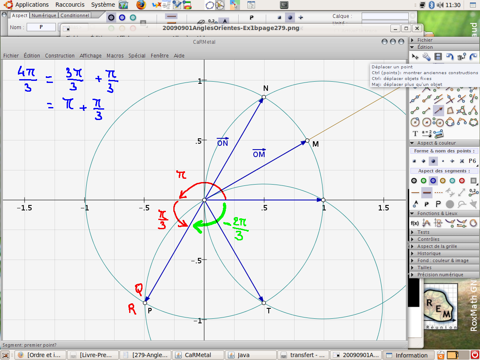Switch to CaRMetal in the taskbar
Viewport: 480px width, 360px height.
pyautogui.click(x=197, y=355)
